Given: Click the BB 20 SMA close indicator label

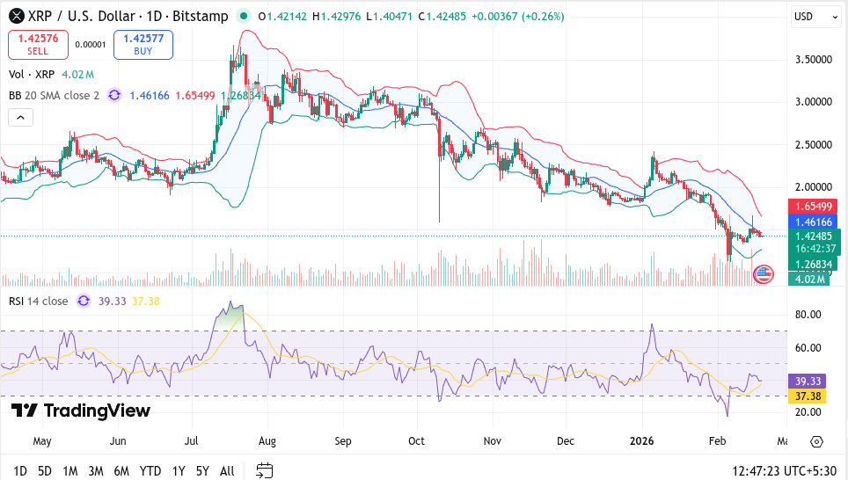Looking at the screenshot, I should (x=54, y=95).
